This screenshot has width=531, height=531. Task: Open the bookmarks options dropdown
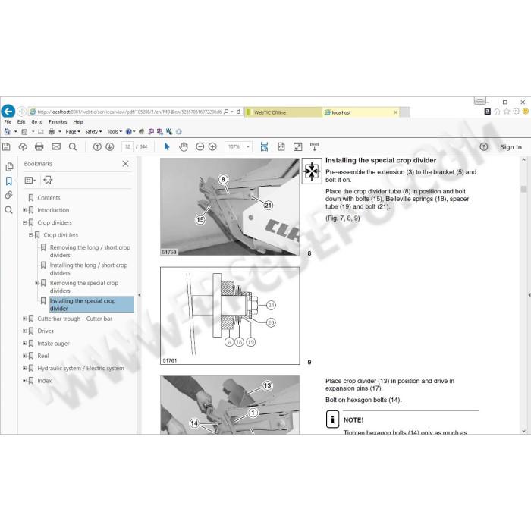coord(30,181)
